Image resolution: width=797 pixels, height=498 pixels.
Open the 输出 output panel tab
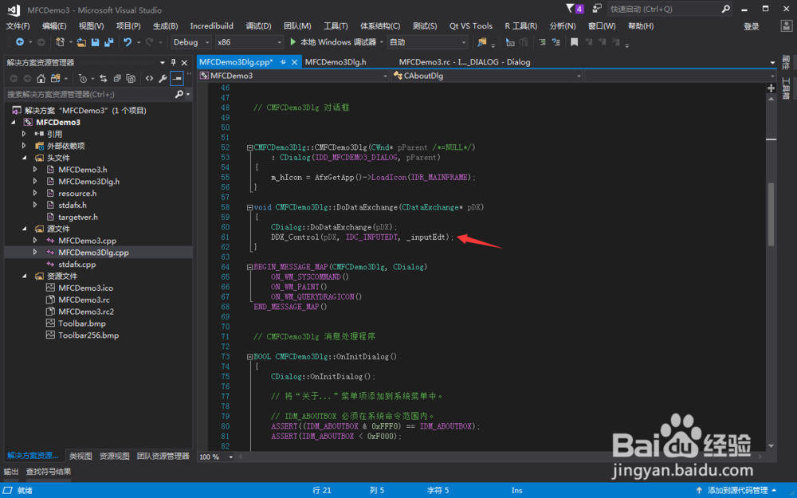(11, 472)
